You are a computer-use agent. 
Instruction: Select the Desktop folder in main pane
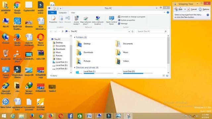point(83,44)
